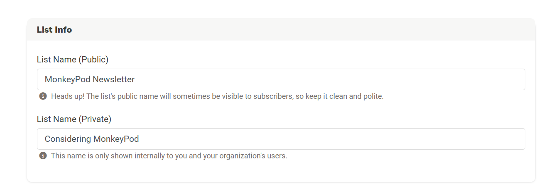This screenshot has width=554, height=184.
Task: Click "MonkeyPod" word in the public name field
Action: click(x=68, y=79)
